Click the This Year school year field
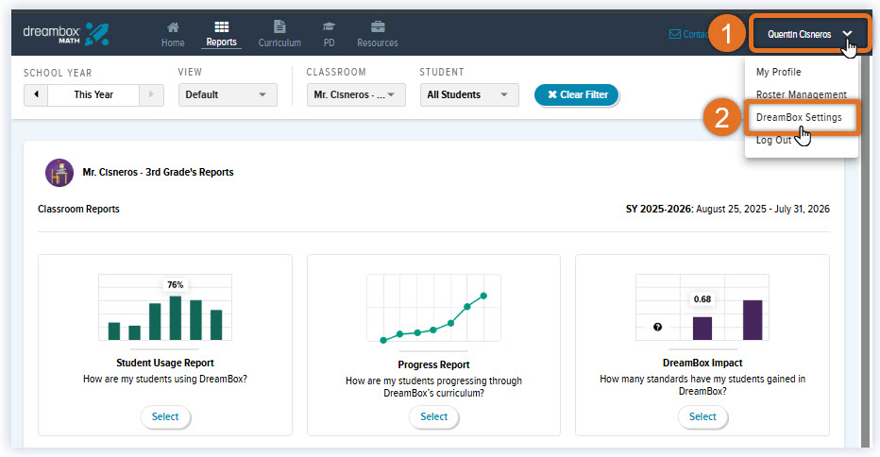This screenshot has width=880, height=457. pos(93,94)
